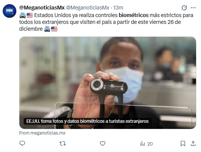The width and height of the screenshot is (201, 152).
Task: Open the 13m timestamp link
Action: coord(118,8)
